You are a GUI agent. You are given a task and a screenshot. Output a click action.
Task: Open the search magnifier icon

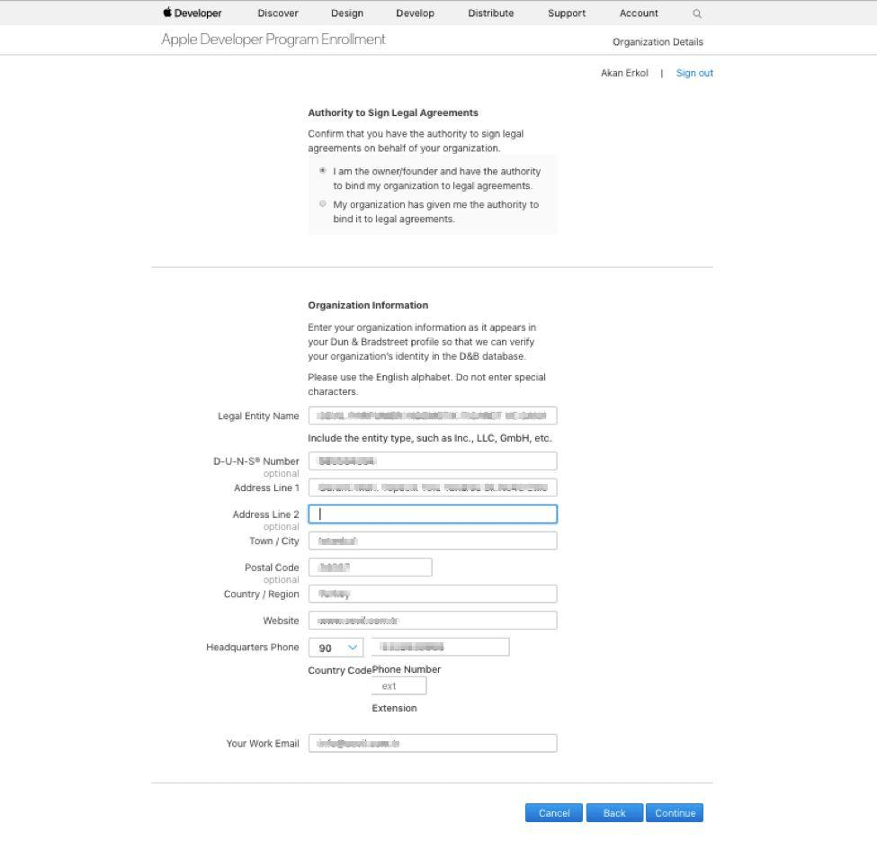click(697, 13)
